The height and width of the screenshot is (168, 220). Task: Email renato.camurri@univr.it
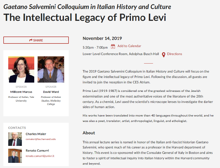[x=40, y=156]
